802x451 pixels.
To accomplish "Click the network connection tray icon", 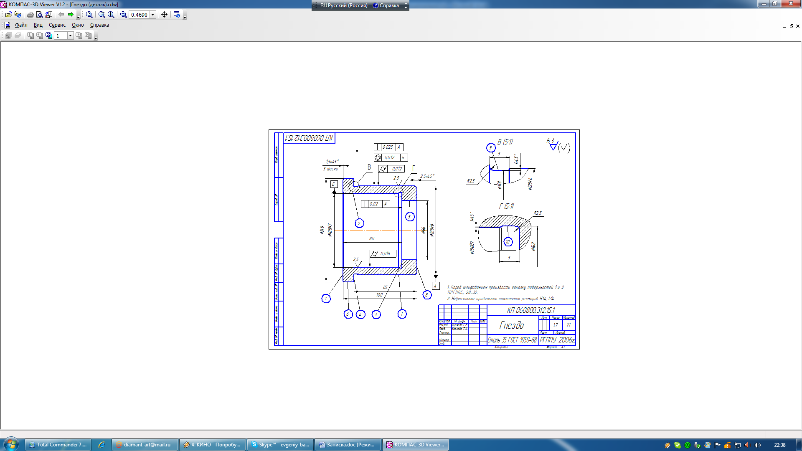I will coord(737,445).
